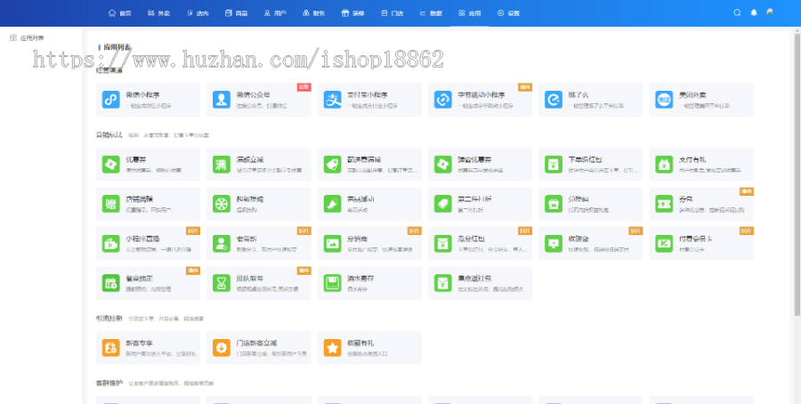
Task: Click the search magnifier in header
Action: [737, 12]
